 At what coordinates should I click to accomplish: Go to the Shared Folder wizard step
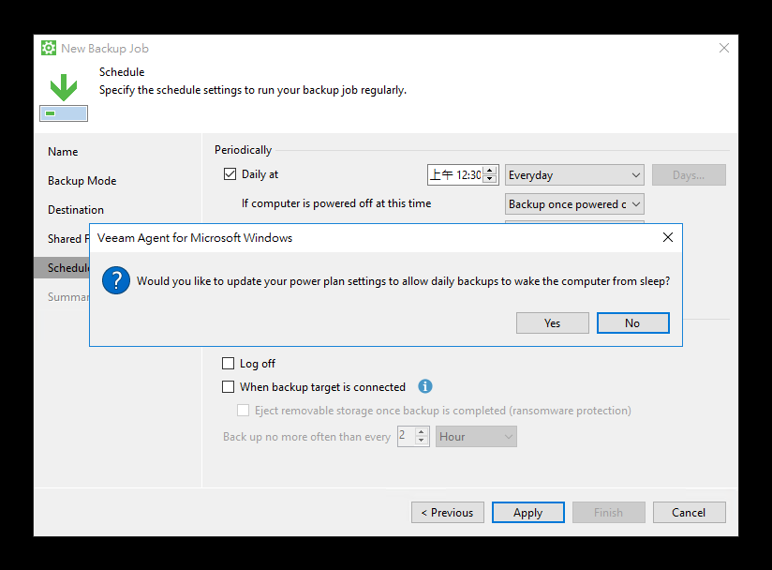click(x=68, y=239)
